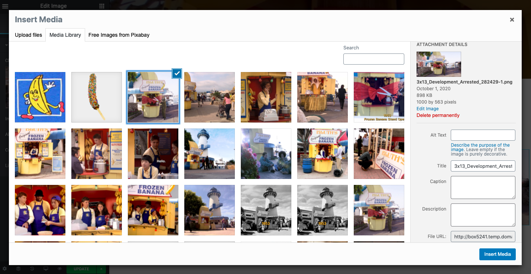Click into the Description text area

point(483,215)
